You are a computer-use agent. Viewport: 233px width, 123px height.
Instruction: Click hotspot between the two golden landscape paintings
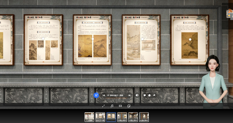[x=93, y=39]
